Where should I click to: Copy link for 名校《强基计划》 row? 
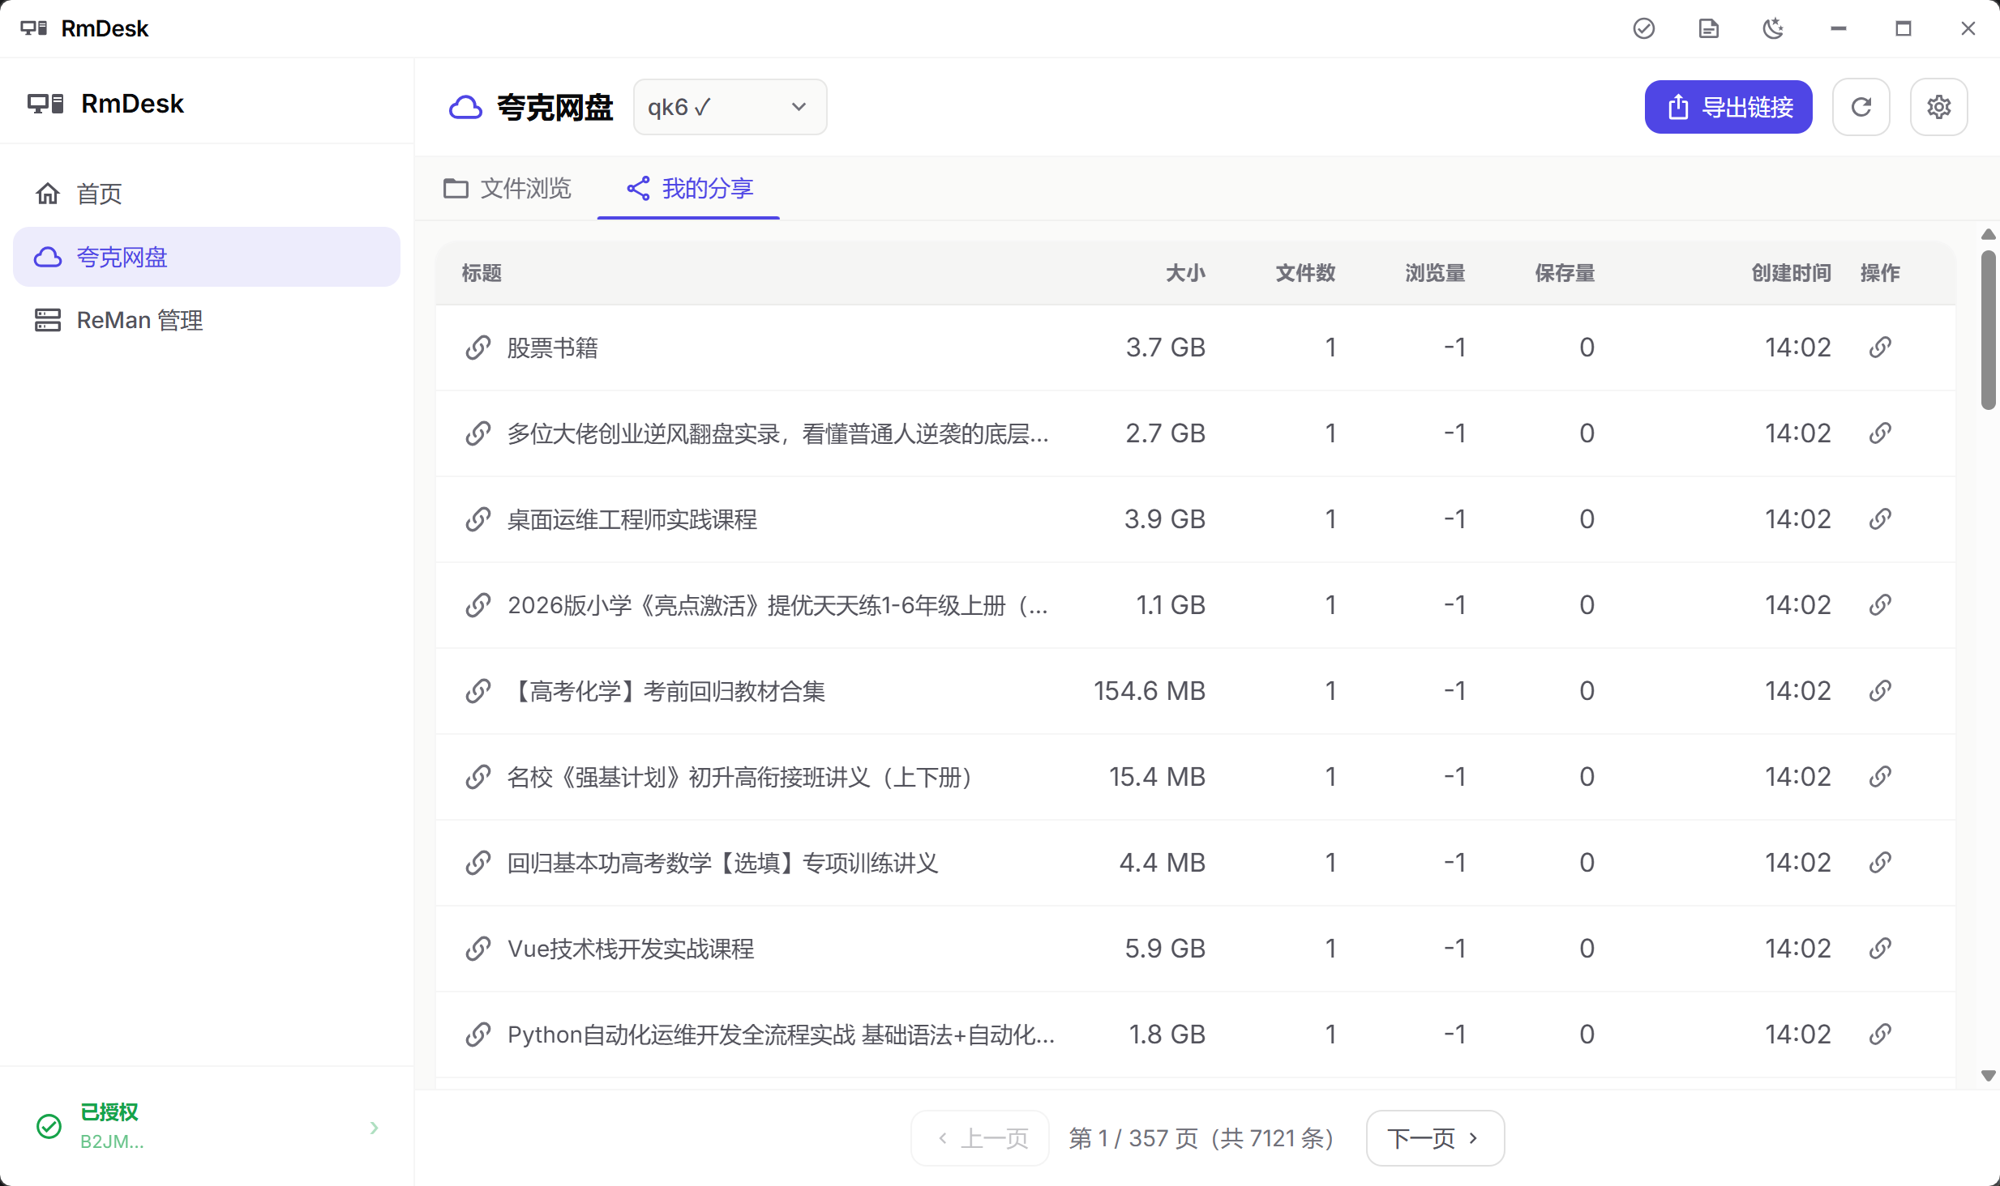(1880, 777)
